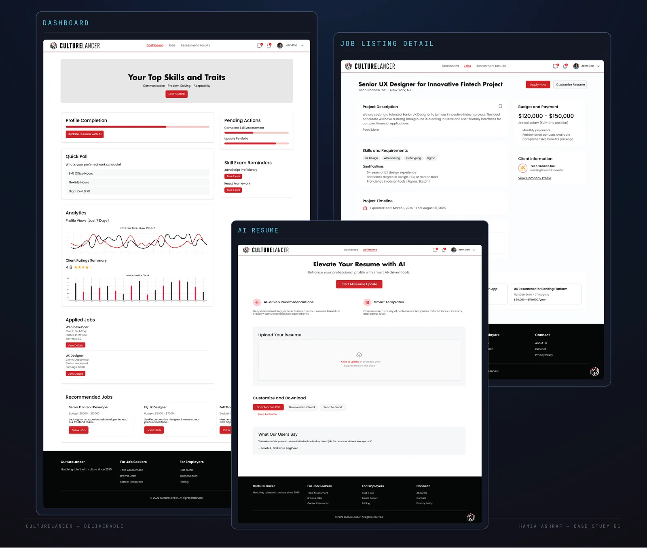Open View Company Profile link
Screen dimensions: 647x548
point(535,178)
